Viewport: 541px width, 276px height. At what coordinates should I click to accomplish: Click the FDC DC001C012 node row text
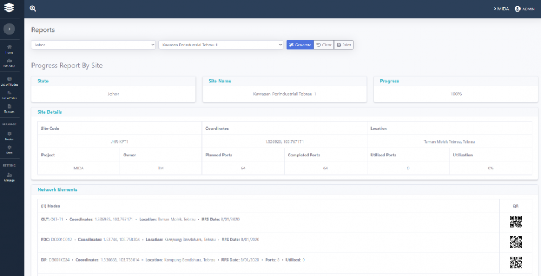[150, 240]
